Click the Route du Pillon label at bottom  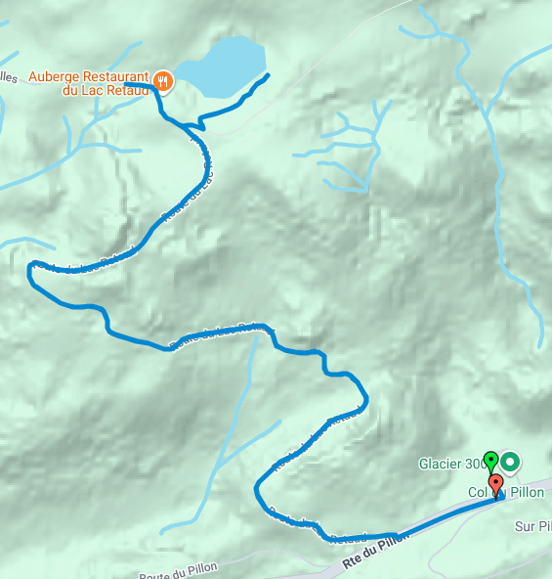(x=178, y=571)
